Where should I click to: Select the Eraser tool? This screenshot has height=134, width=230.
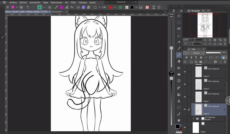(x=179, y=61)
